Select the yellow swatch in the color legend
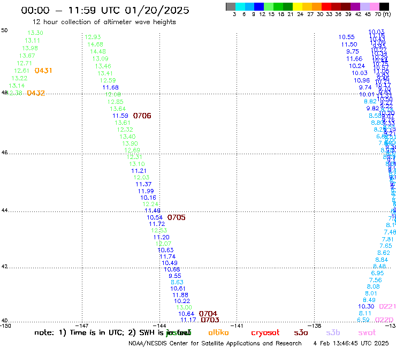Image resolution: width=396 pixels, height=348 pixels. coord(297,6)
